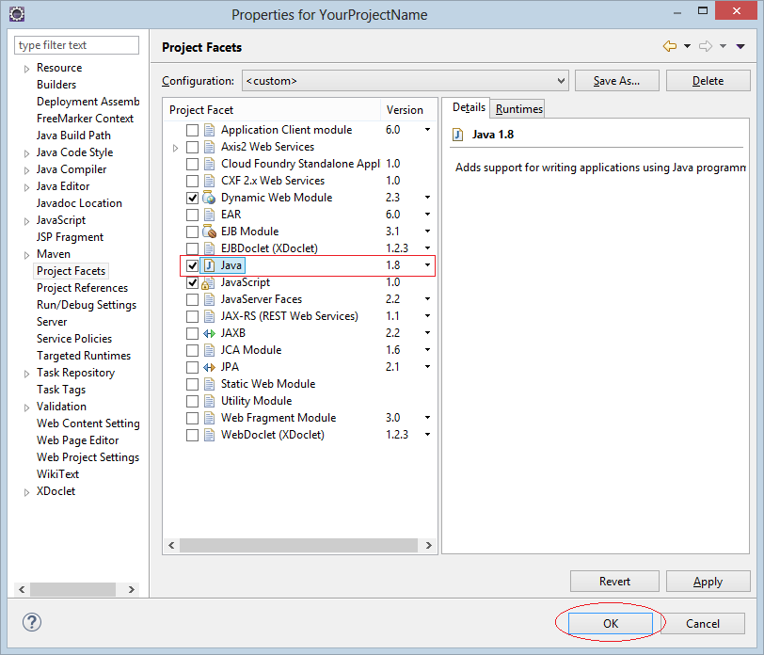Enable the Application Client module checkbox
Viewport: 764px width, 655px height.
click(x=193, y=130)
